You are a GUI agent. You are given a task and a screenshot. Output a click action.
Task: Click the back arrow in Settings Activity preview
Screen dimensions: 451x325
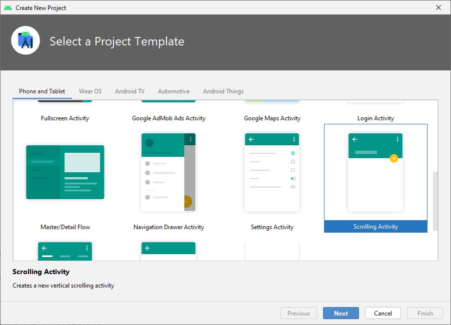point(251,139)
